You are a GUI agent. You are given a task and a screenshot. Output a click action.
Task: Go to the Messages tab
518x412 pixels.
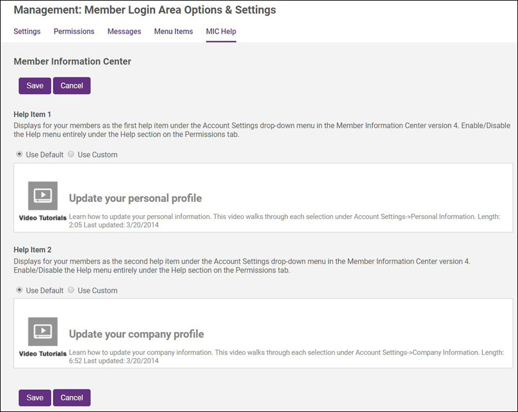coord(124,31)
